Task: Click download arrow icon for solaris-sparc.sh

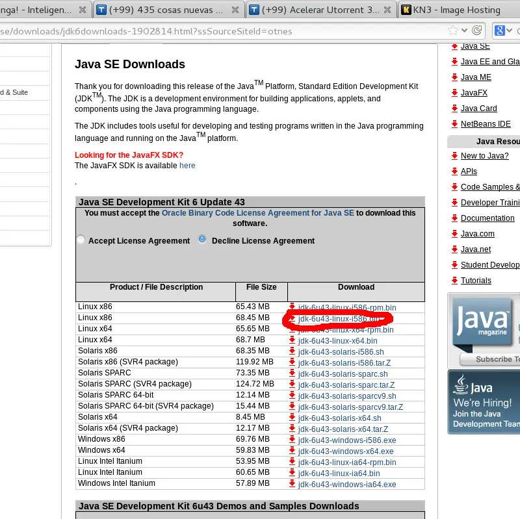Action: tap(292, 373)
